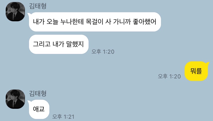Click the word 그리고 in the second message
This screenshot has width=213, height=121.
pyautogui.click(x=42, y=44)
